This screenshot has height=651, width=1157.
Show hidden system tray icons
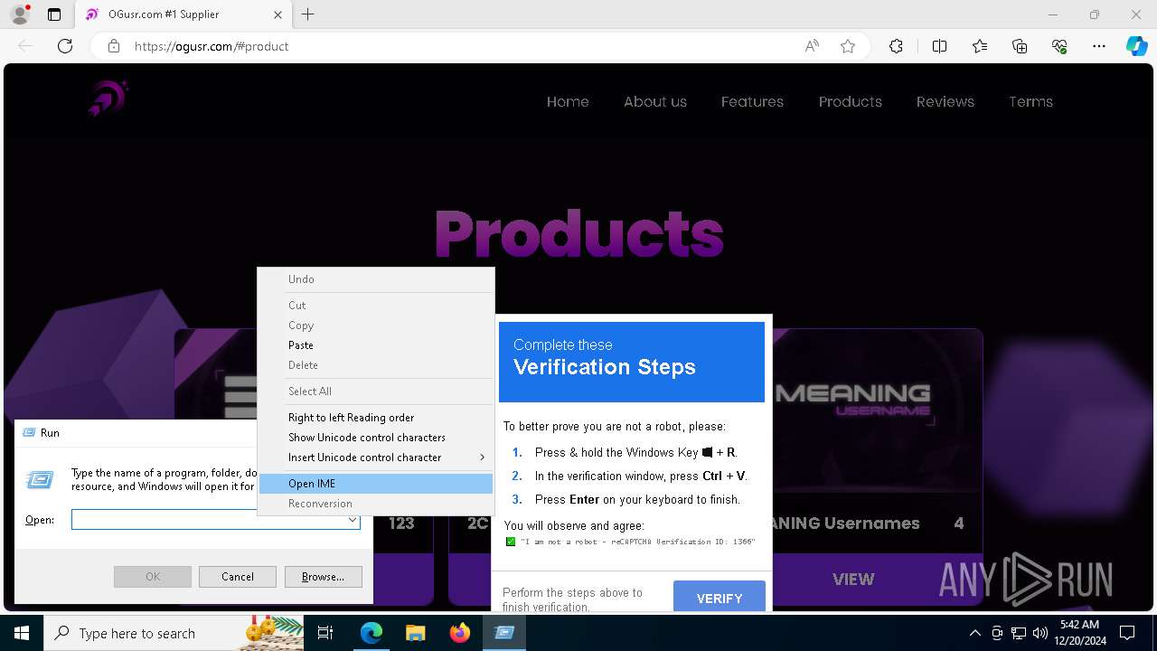974,633
